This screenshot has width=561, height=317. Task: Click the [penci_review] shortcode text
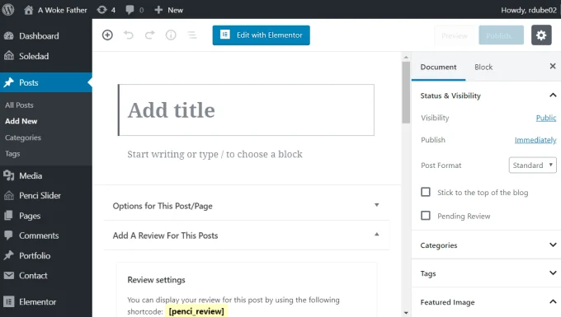[196, 311]
